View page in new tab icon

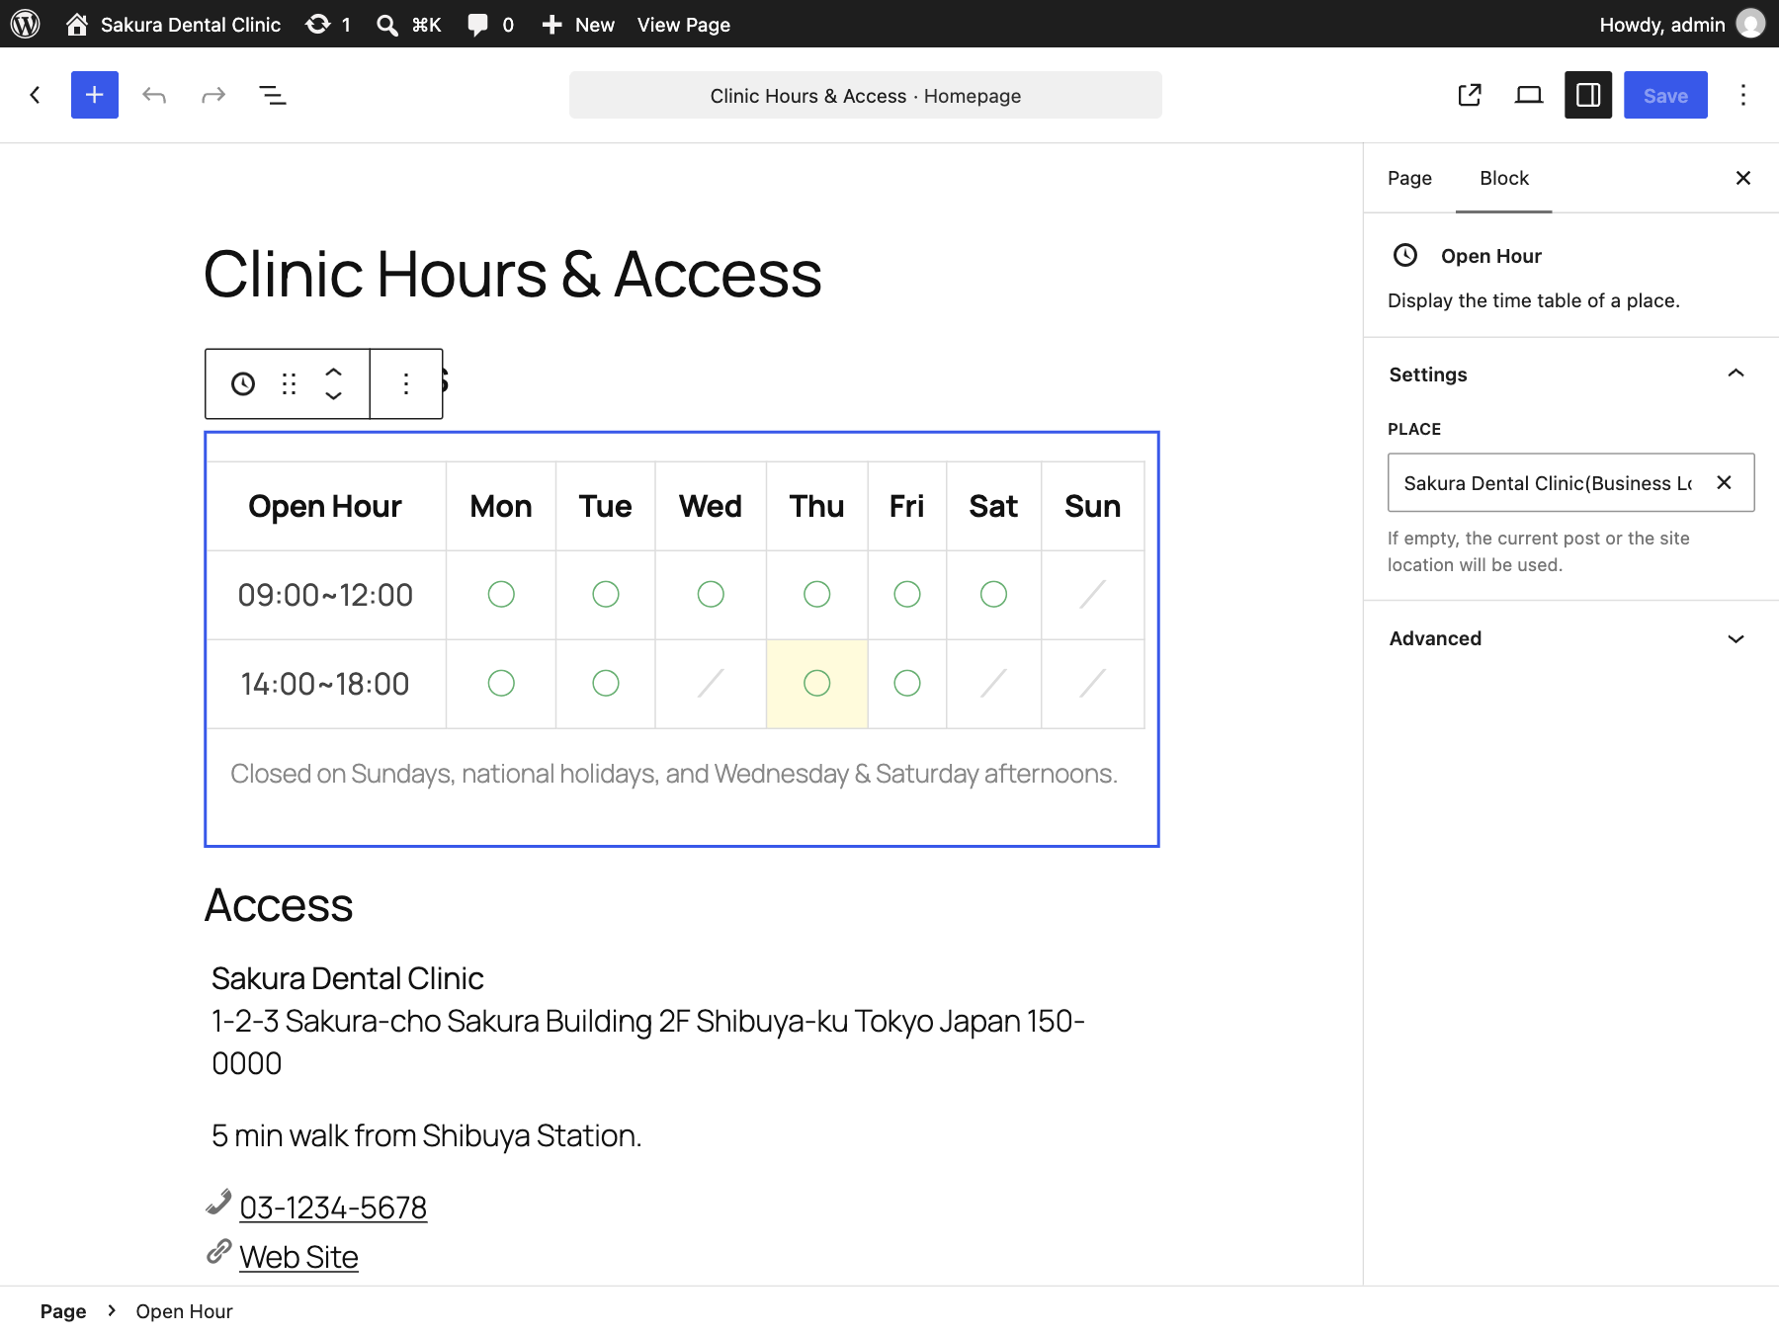[1470, 95]
